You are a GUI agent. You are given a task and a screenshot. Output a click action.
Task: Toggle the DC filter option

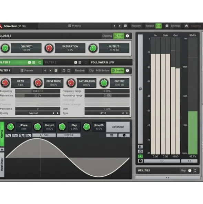click(x=119, y=36)
